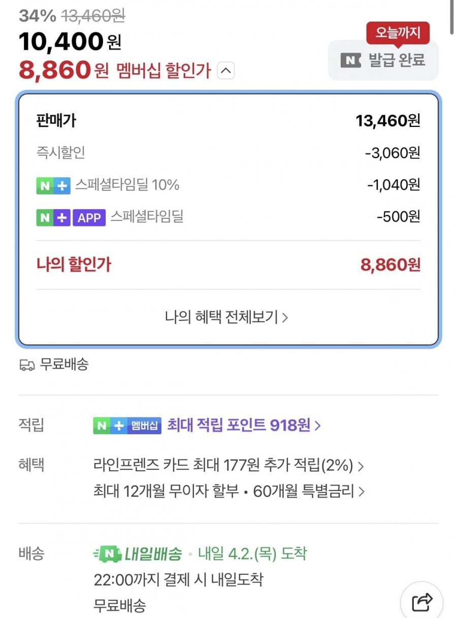Tap the 나의 할인가 8,860원 amount
457x618 pixels.
[x=390, y=265]
